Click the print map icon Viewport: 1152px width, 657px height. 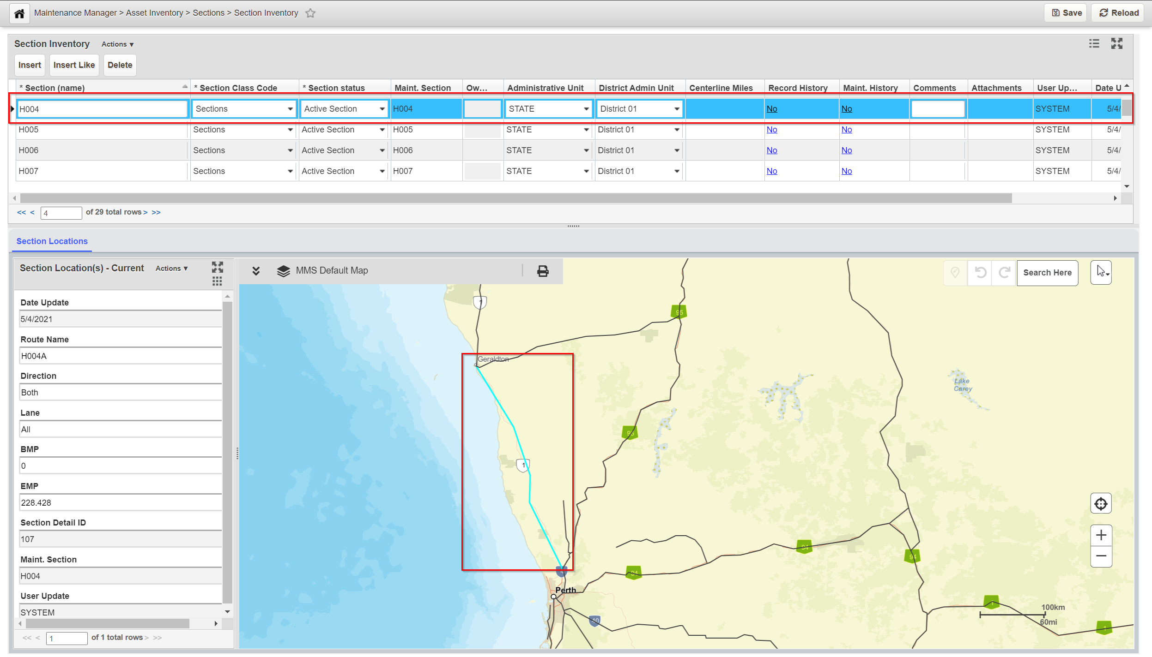543,271
